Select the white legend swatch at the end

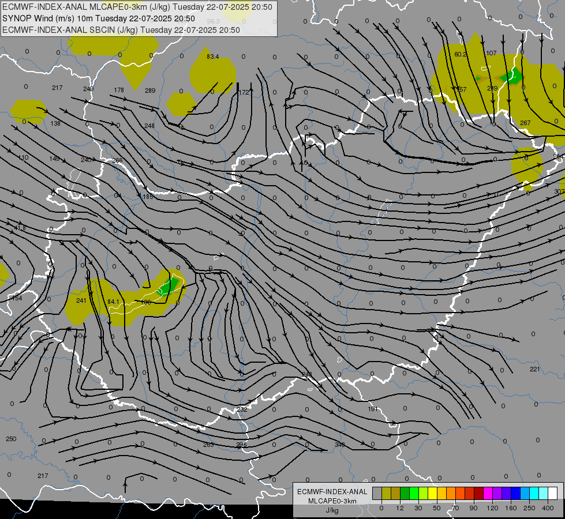(553, 493)
